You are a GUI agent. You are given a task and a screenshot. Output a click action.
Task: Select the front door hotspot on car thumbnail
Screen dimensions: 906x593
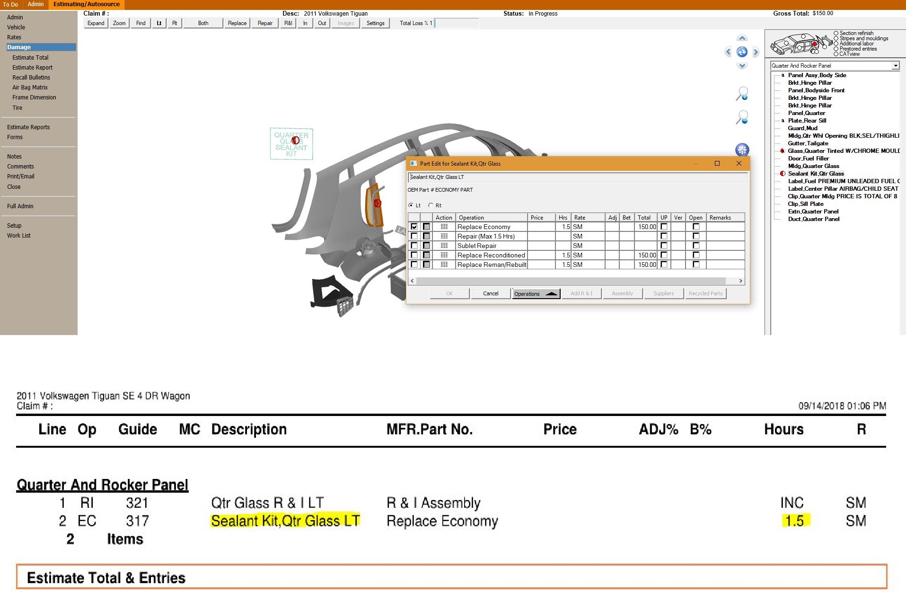pyautogui.click(x=800, y=48)
